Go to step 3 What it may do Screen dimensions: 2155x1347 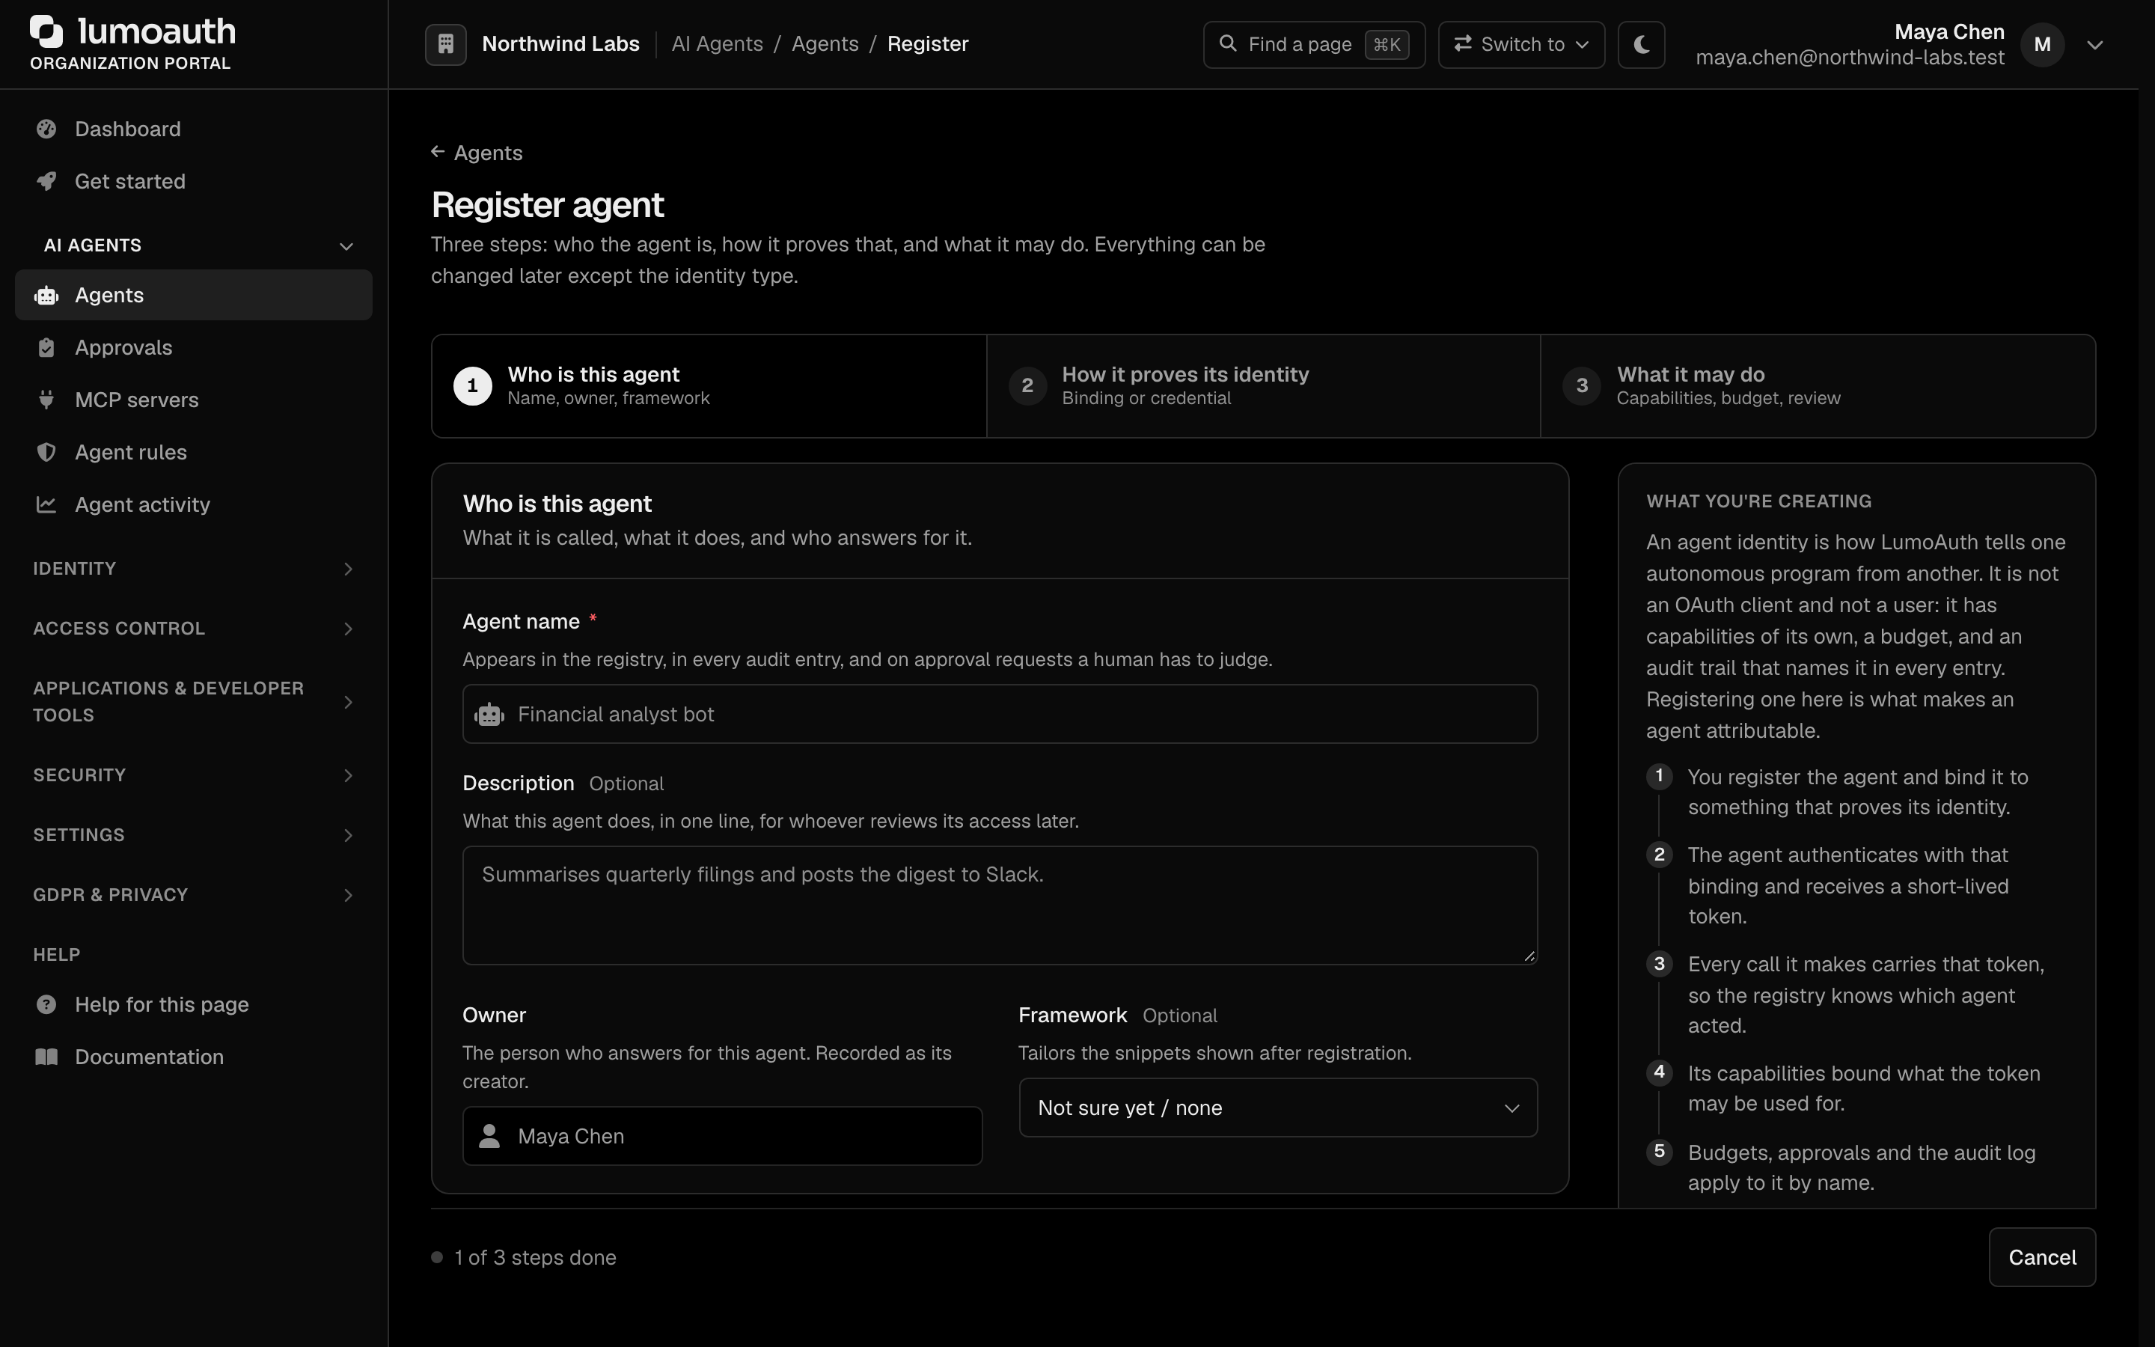1818,385
